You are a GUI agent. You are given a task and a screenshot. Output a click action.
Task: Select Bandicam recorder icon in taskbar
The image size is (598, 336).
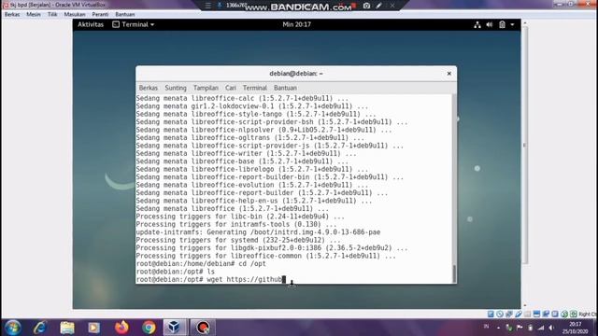click(203, 328)
